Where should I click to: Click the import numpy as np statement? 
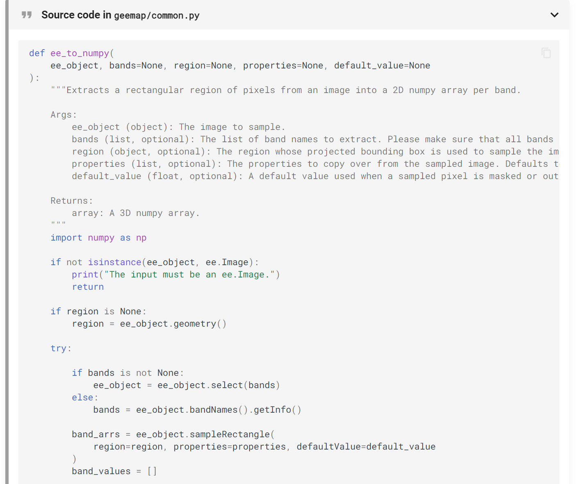tap(98, 237)
